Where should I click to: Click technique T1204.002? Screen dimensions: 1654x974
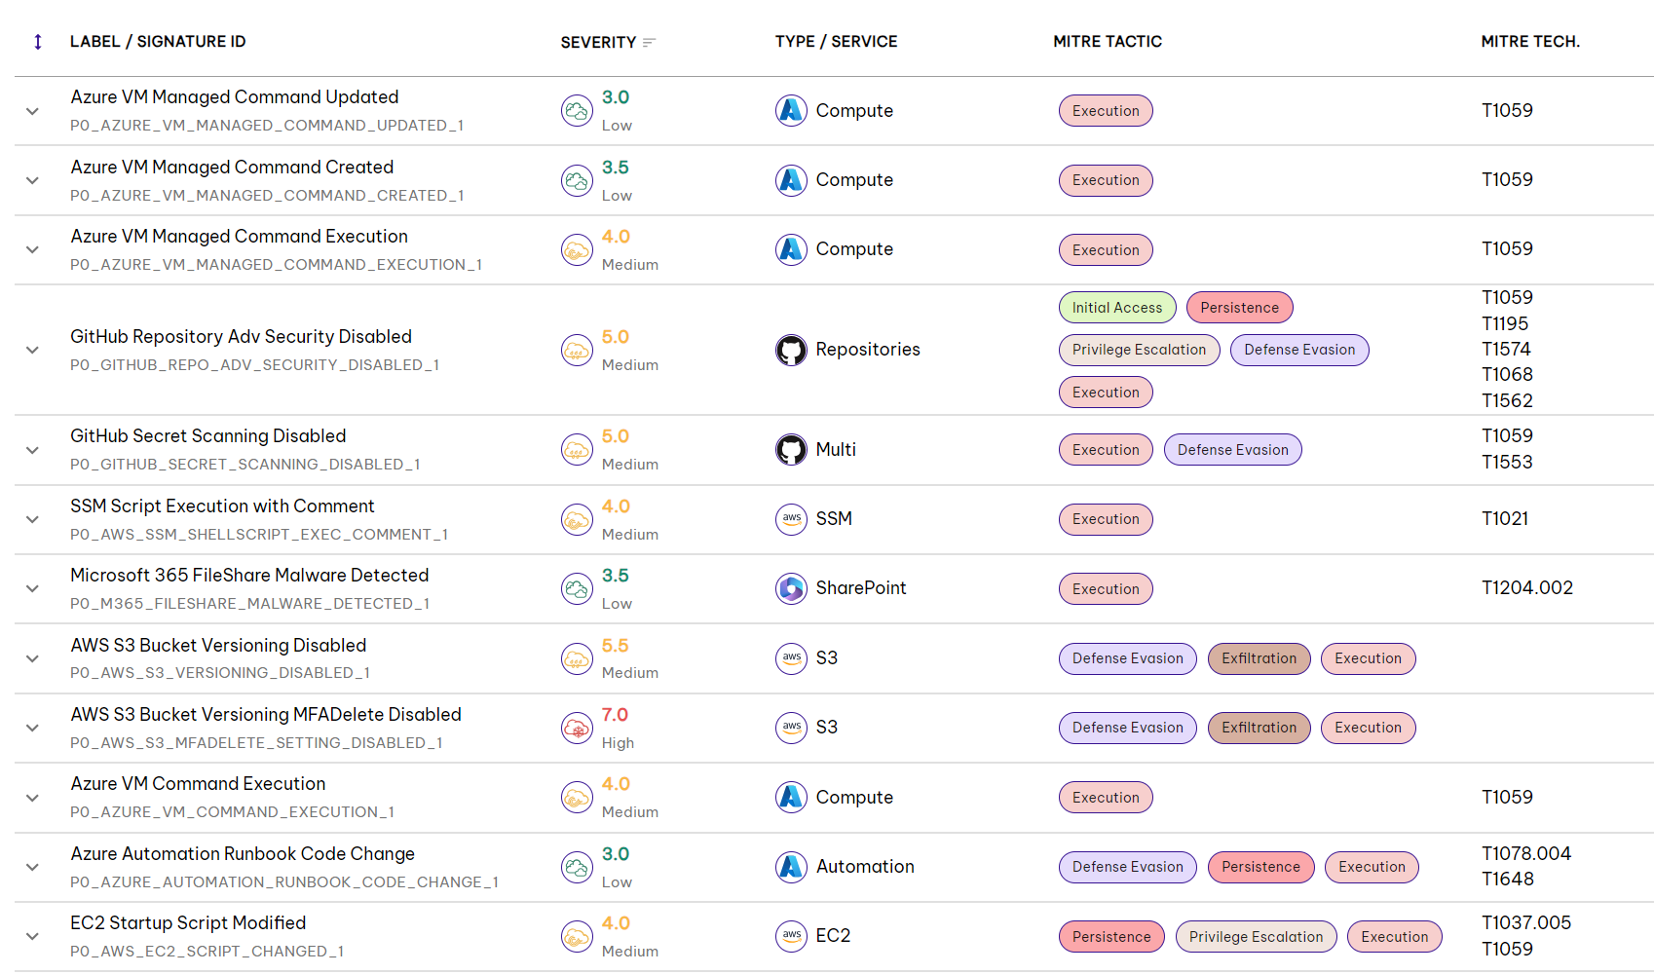1527,588
